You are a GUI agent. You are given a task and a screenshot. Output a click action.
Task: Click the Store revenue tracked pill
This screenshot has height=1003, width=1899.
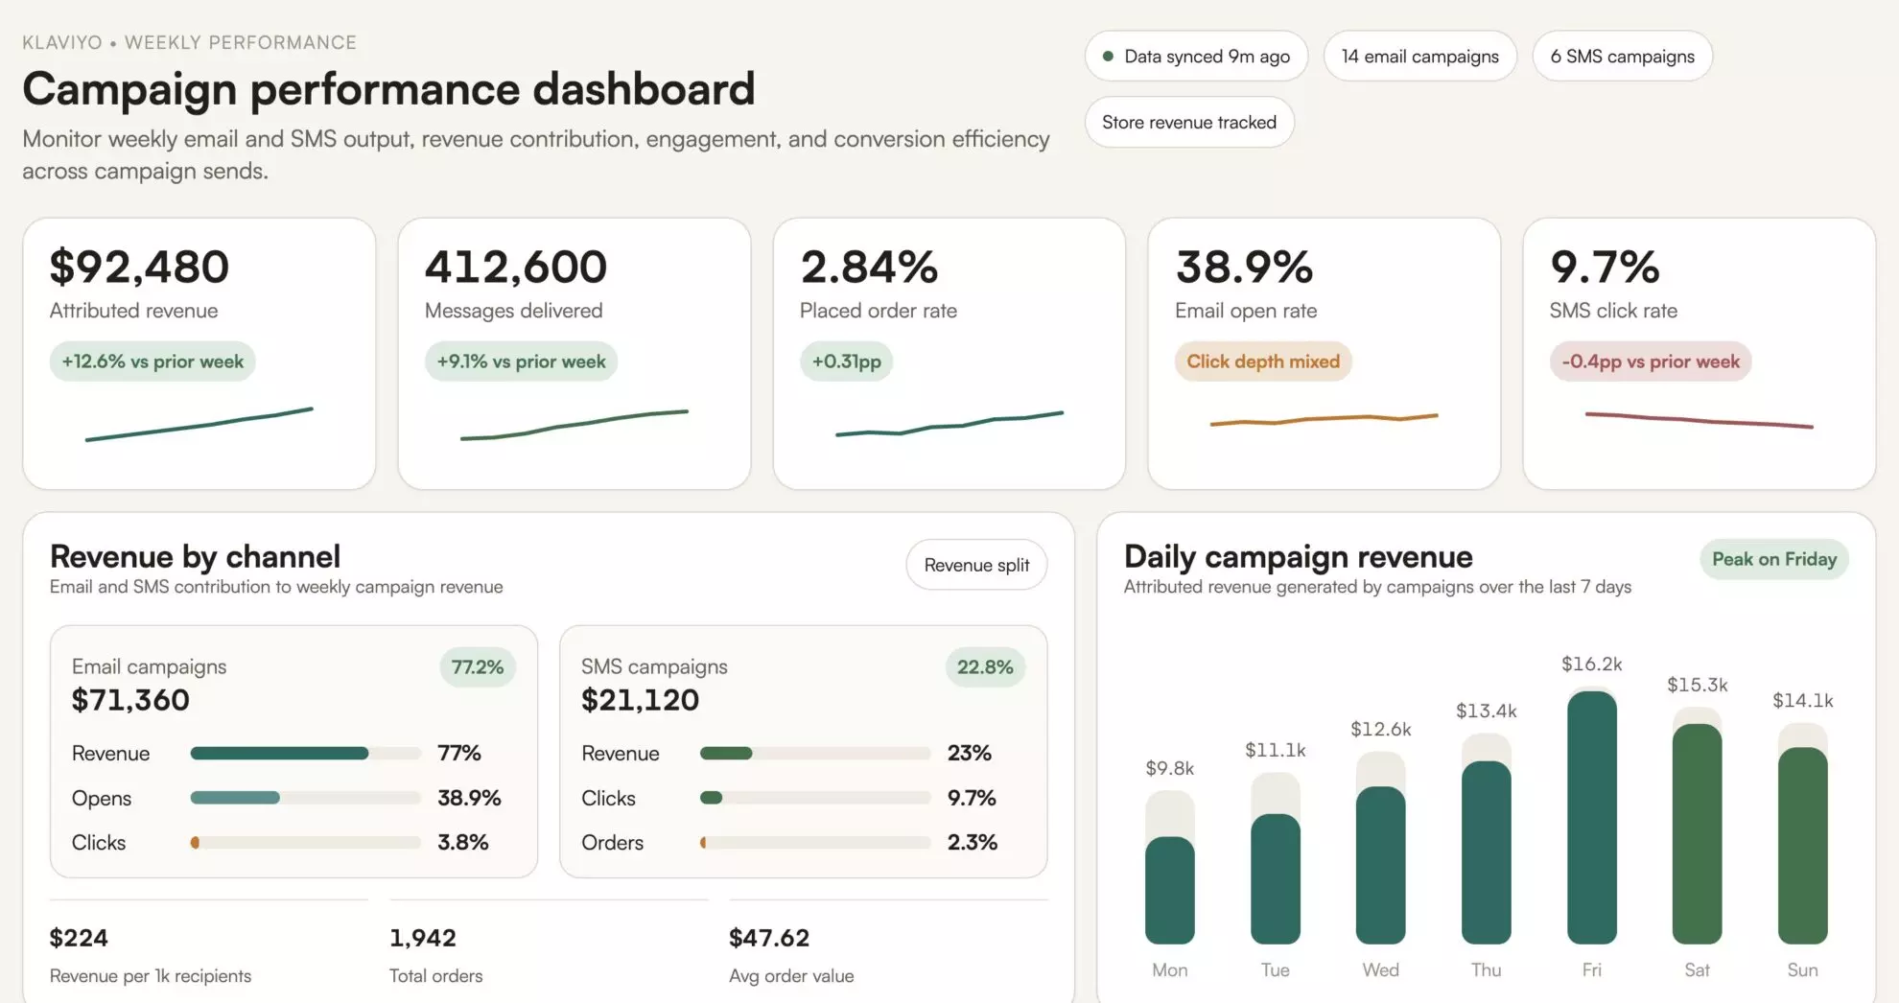(1189, 122)
